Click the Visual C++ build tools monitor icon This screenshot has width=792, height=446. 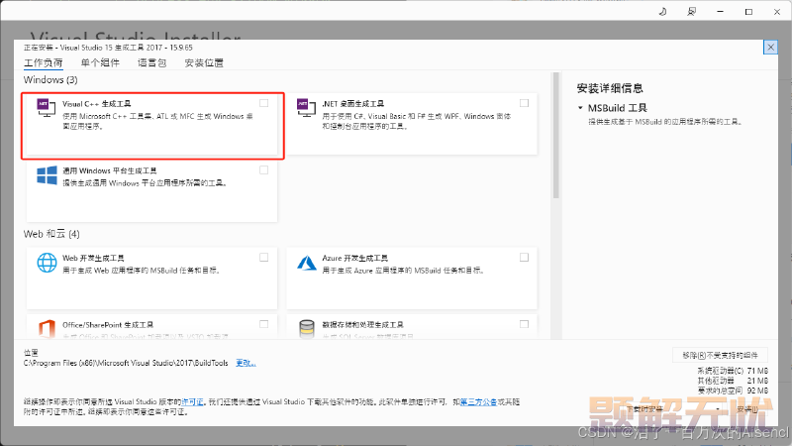click(x=46, y=108)
